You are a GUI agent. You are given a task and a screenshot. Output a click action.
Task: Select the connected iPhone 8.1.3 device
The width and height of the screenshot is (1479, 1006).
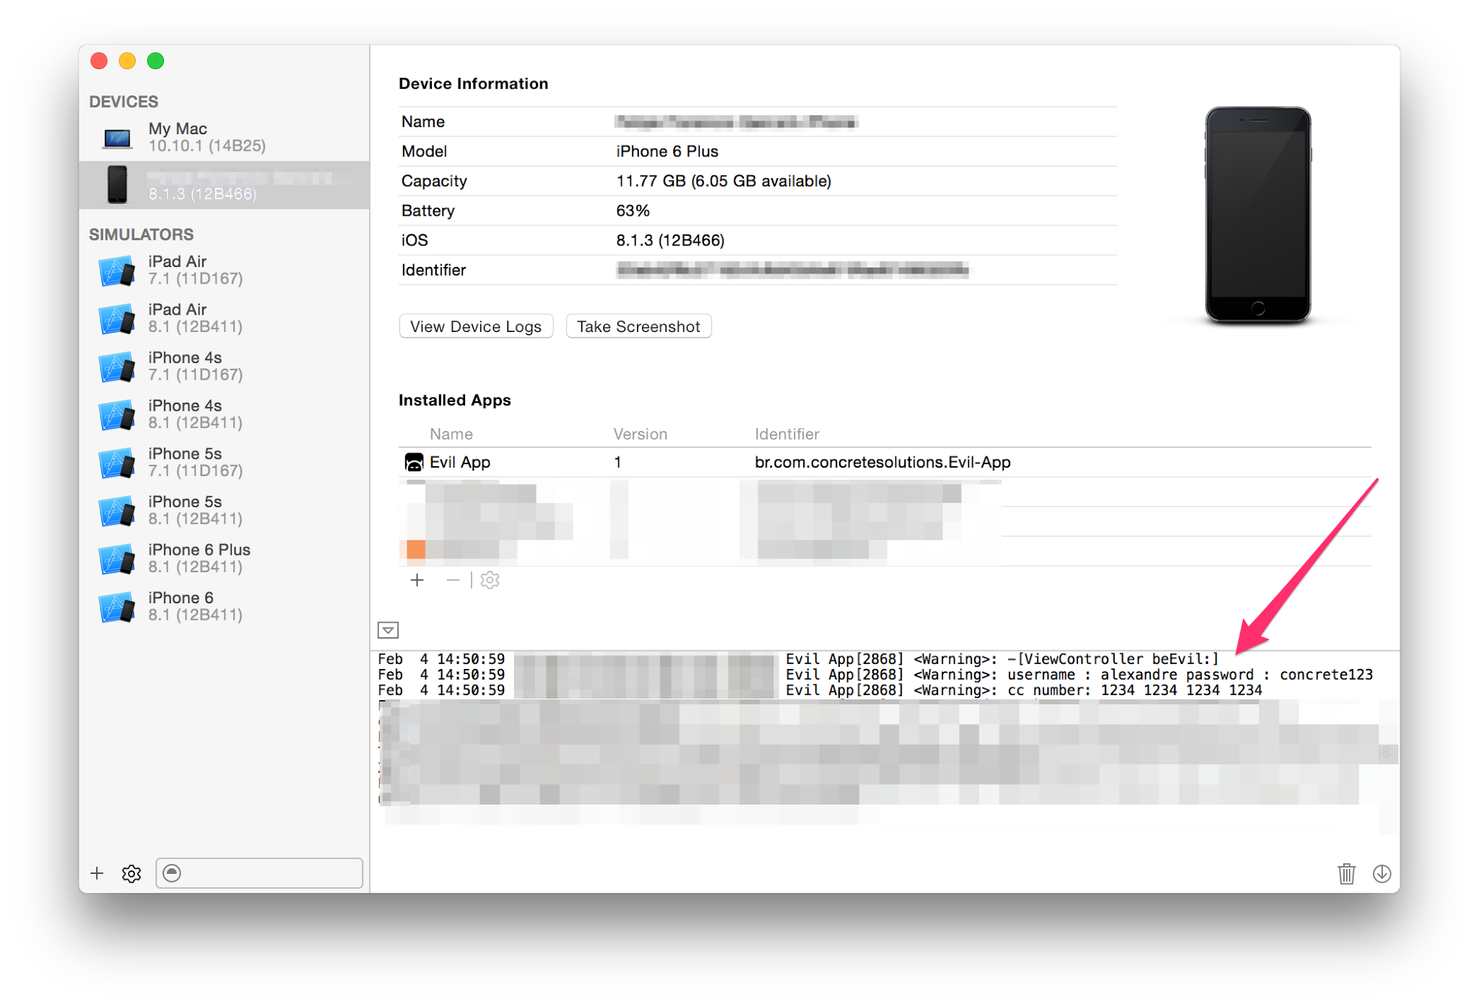coord(224,185)
